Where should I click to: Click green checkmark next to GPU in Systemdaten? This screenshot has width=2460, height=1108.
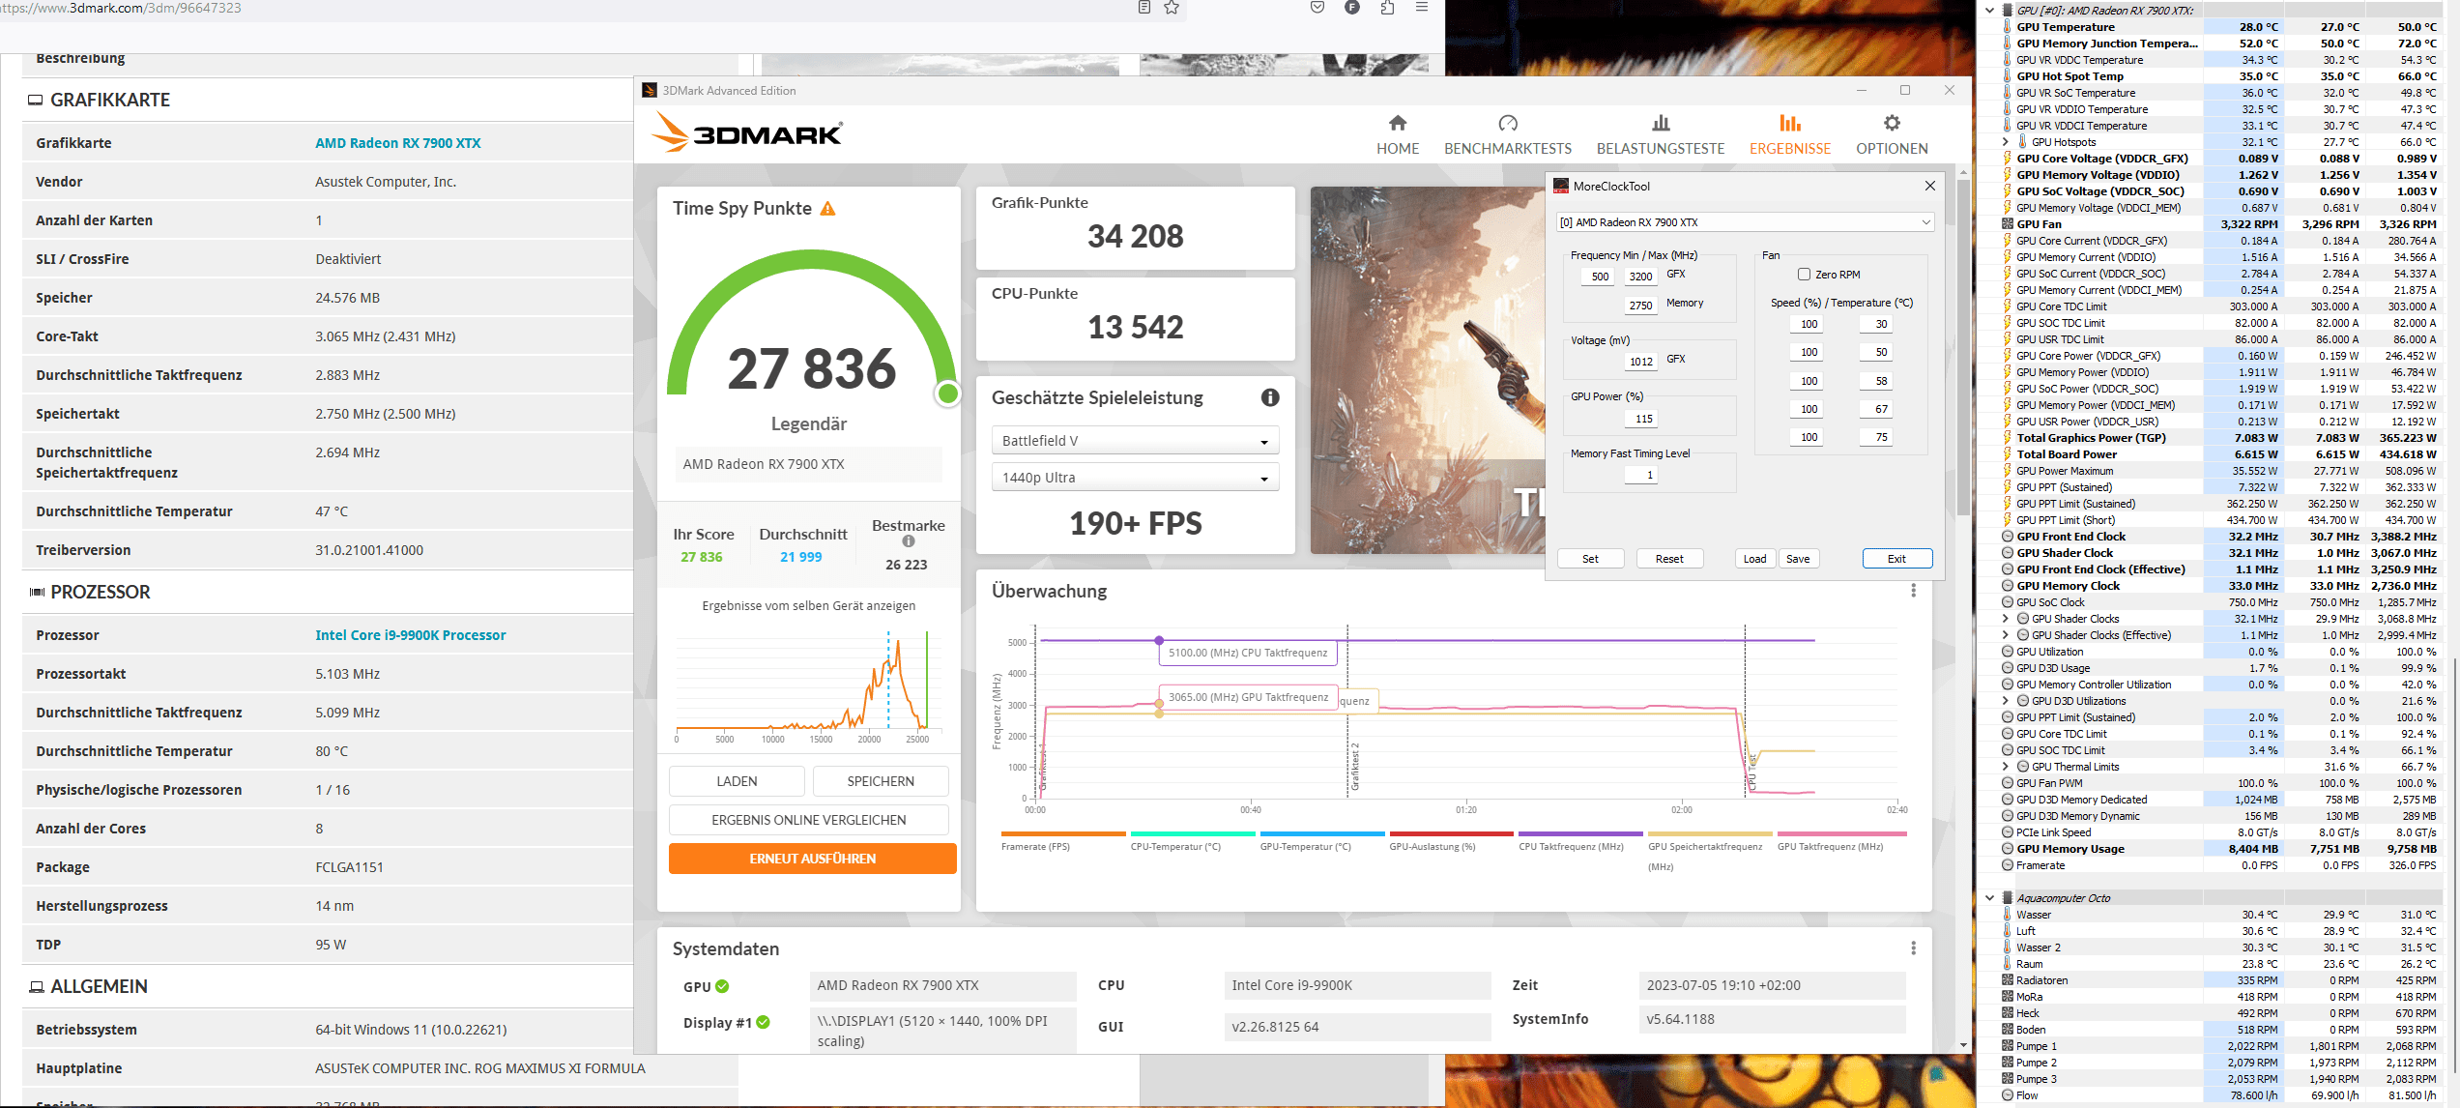(722, 986)
